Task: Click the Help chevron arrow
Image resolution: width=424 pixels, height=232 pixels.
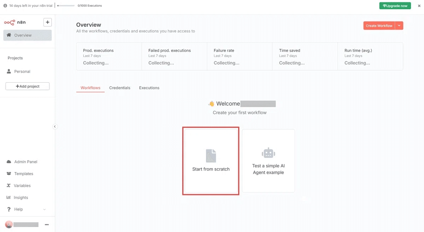Action: tap(45, 209)
